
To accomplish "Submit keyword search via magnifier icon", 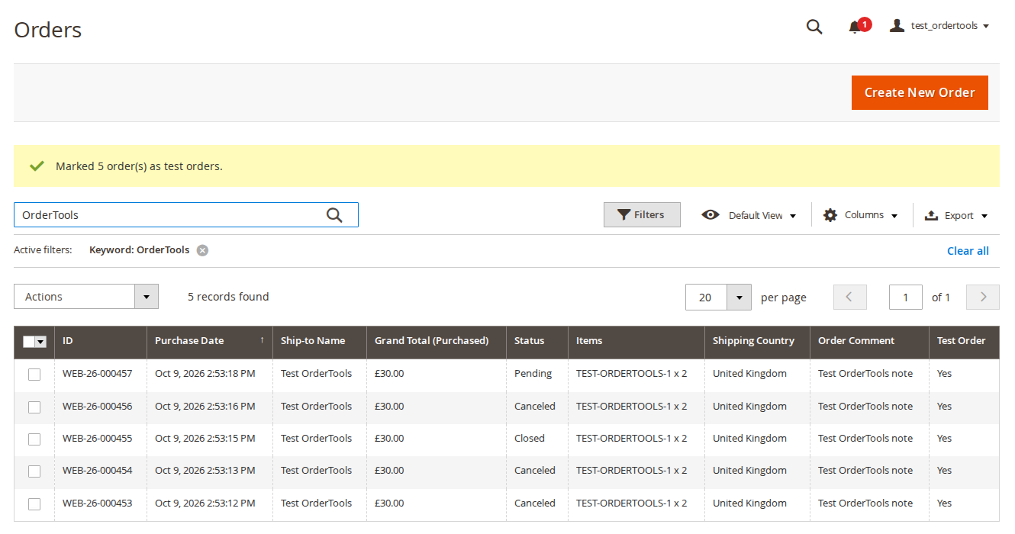I will tap(334, 215).
